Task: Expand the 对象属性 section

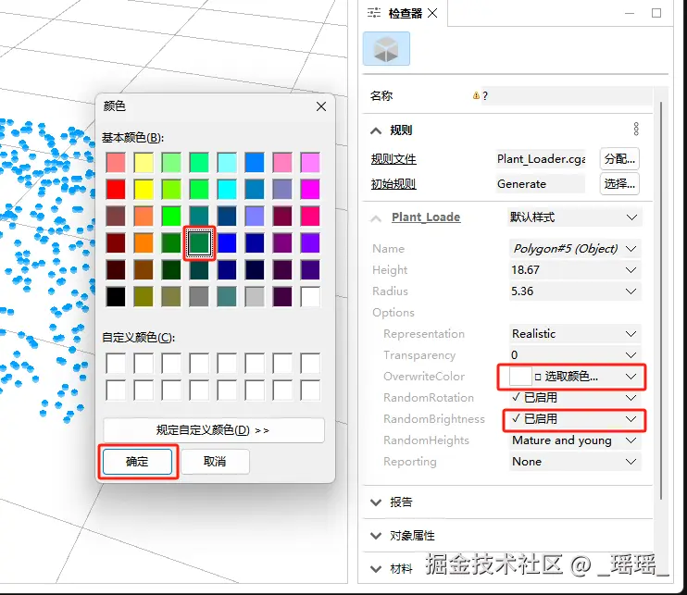Action: (x=376, y=536)
